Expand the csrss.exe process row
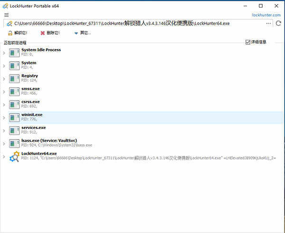Viewport: 285px width, 233px height. (x=4, y=105)
